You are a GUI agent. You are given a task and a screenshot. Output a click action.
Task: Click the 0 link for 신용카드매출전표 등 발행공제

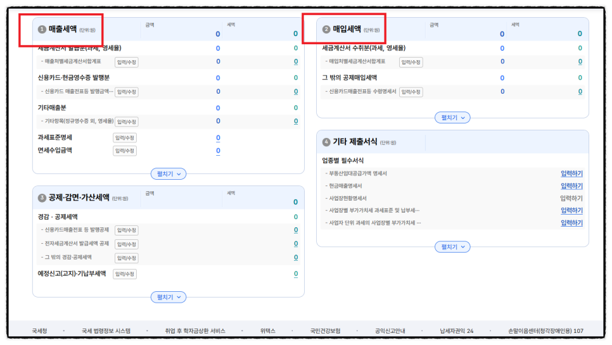coord(296,230)
